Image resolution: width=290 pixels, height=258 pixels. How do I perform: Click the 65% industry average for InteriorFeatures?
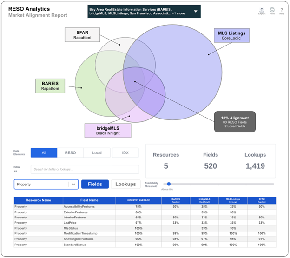click(x=139, y=218)
